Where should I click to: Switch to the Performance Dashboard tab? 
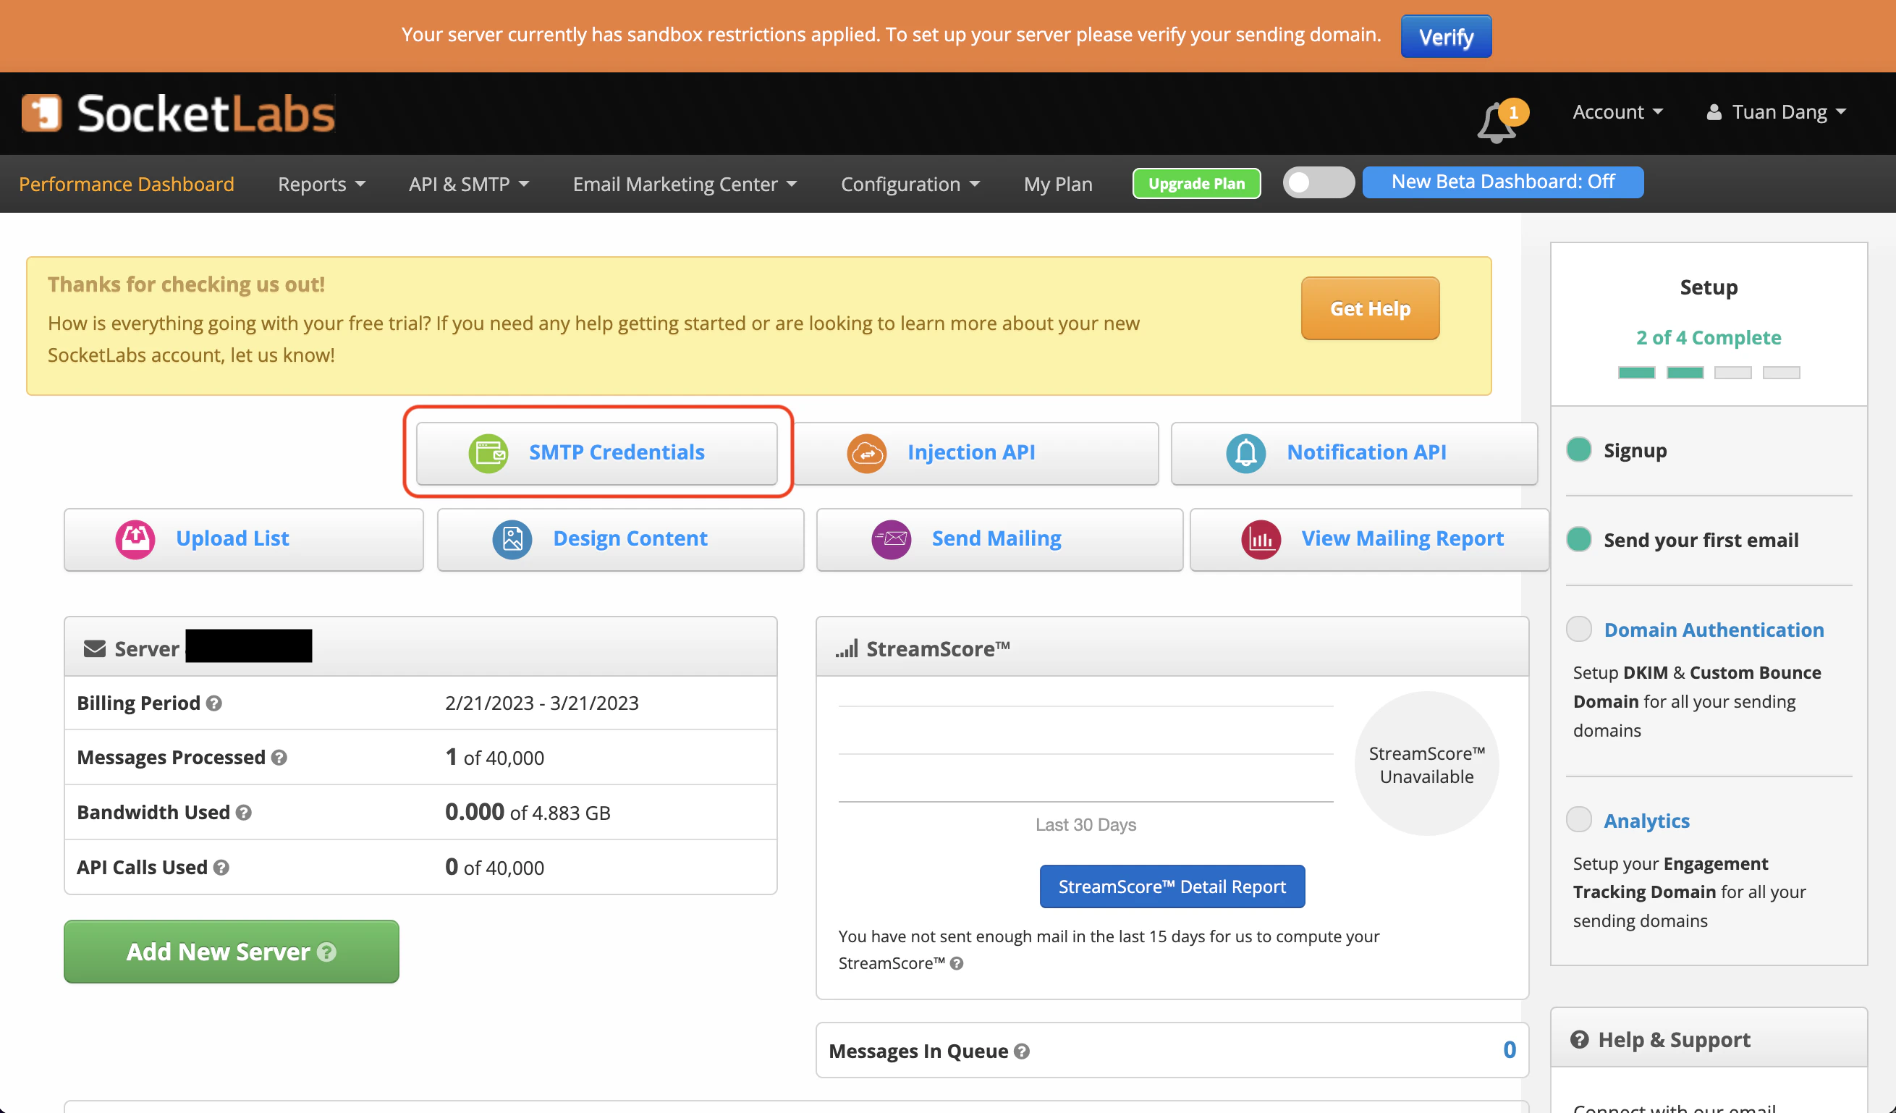pyautogui.click(x=127, y=184)
